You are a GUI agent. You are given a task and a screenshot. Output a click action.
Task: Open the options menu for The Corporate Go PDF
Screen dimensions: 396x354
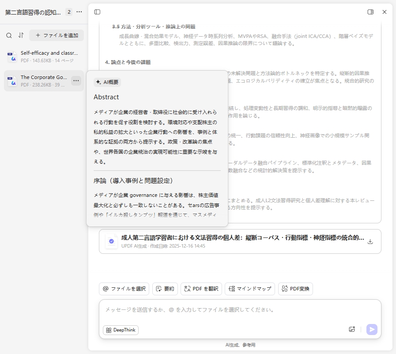pos(76,80)
